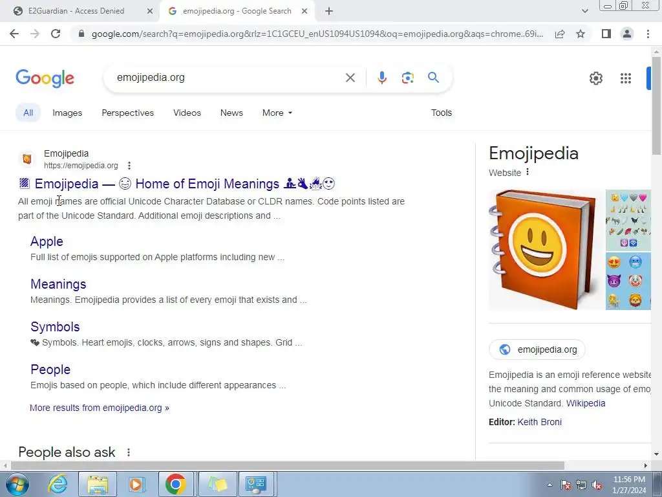Start voice search with microphone
Viewport: 662px width, 497px height.
pyautogui.click(x=381, y=78)
